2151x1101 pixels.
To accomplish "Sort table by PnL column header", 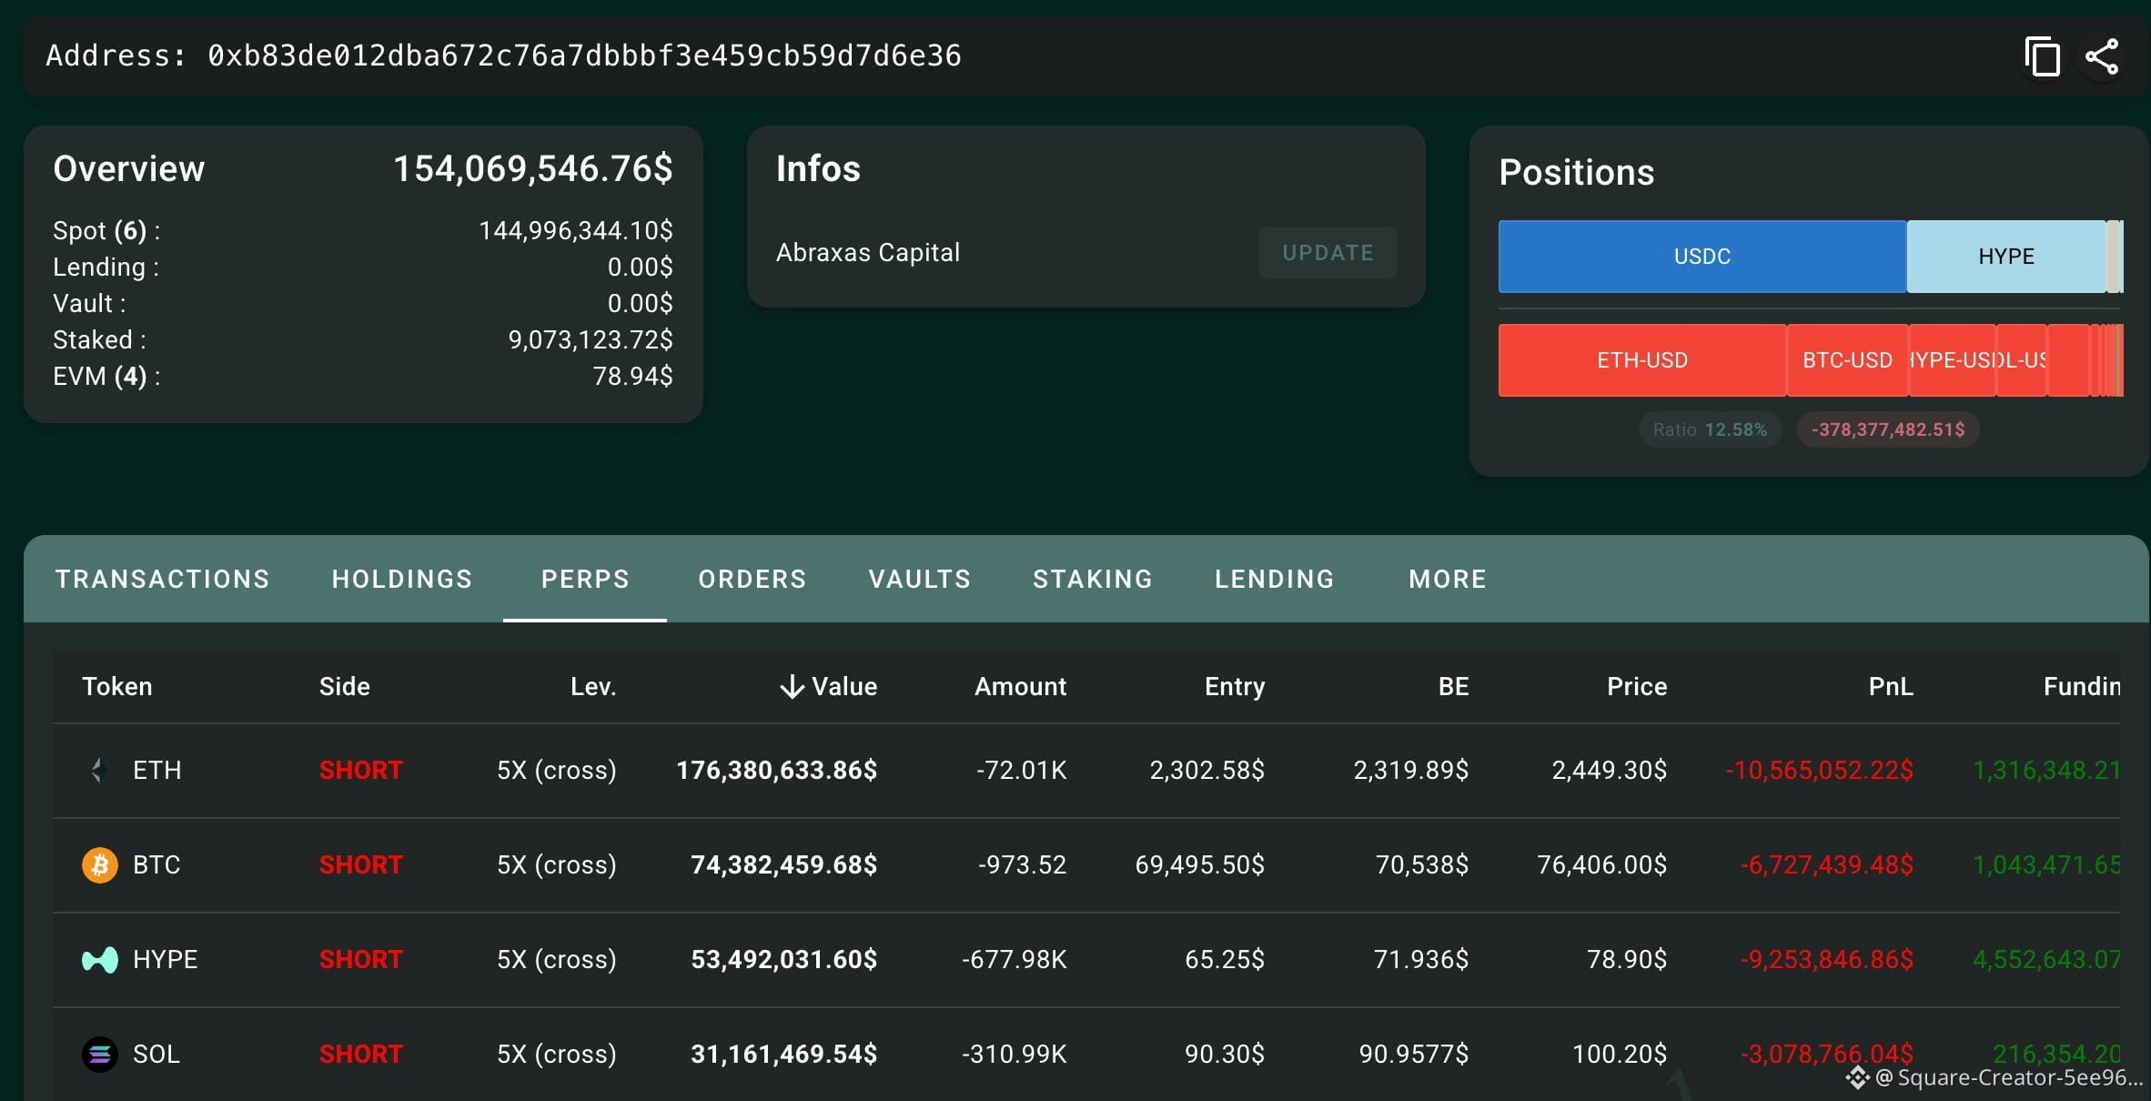I will 1891,687.
